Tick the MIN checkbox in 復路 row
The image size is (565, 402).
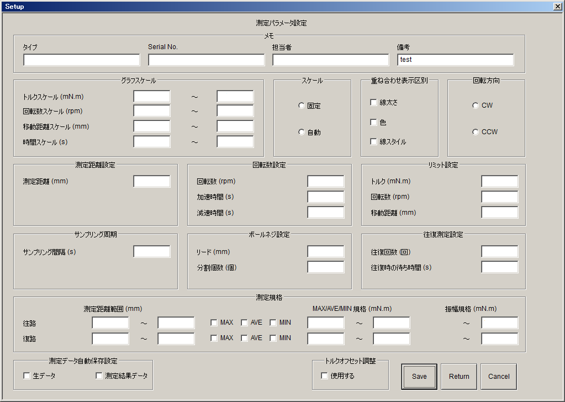click(x=273, y=338)
